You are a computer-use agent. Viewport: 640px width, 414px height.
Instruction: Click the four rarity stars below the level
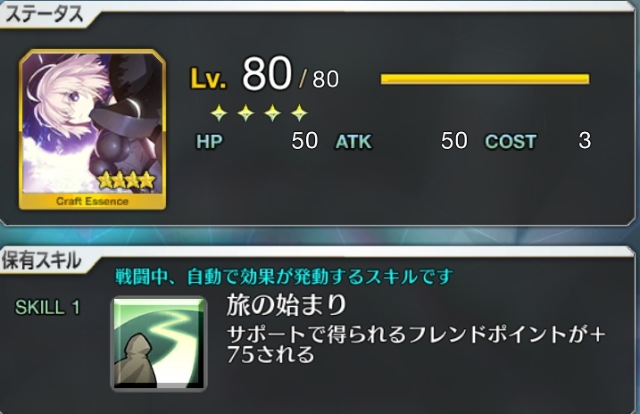[259, 112]
